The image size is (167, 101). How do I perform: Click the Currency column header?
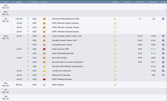click(x=35, y=2)
